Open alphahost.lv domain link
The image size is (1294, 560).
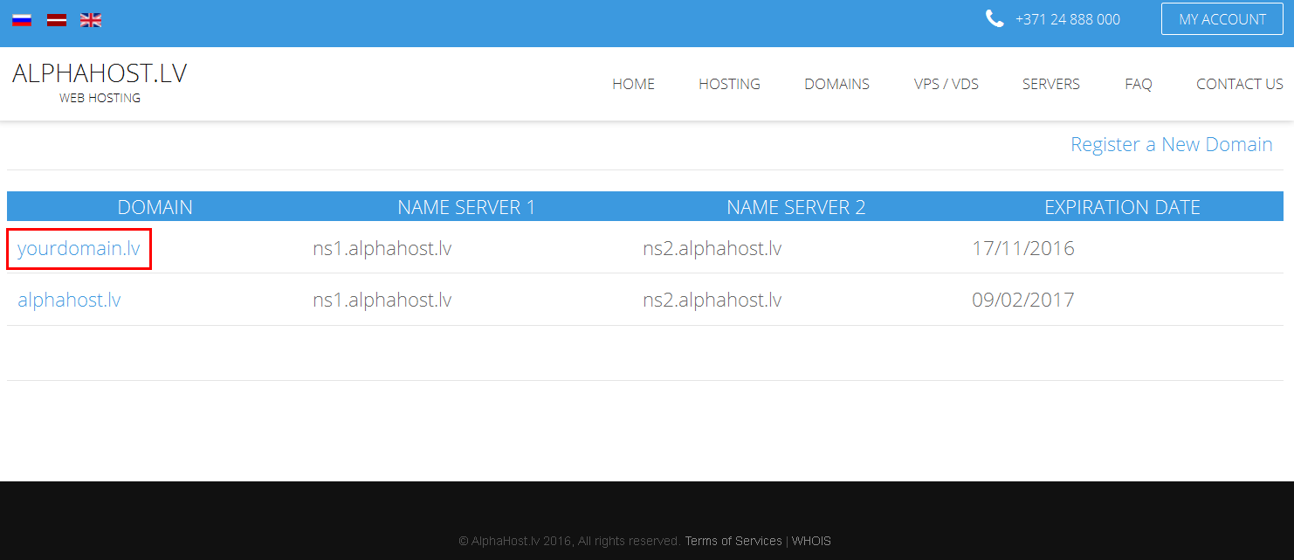click(69, 301)
